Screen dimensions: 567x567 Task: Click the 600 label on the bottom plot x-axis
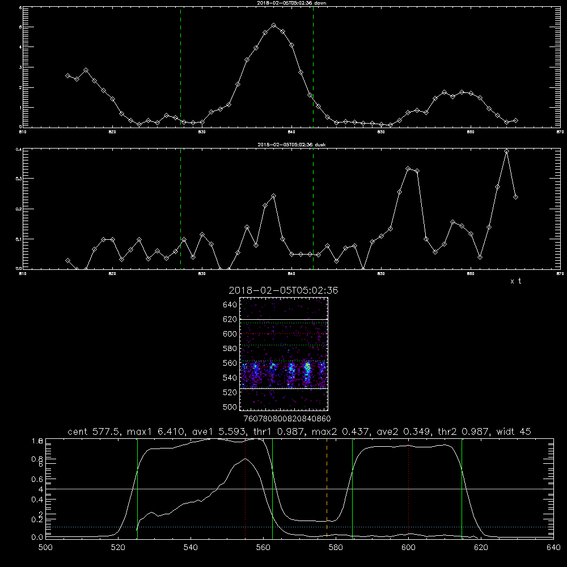(409, 547)
